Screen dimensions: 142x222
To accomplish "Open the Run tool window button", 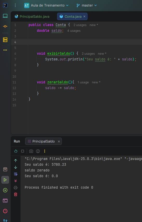I will (x=5, y=180).
